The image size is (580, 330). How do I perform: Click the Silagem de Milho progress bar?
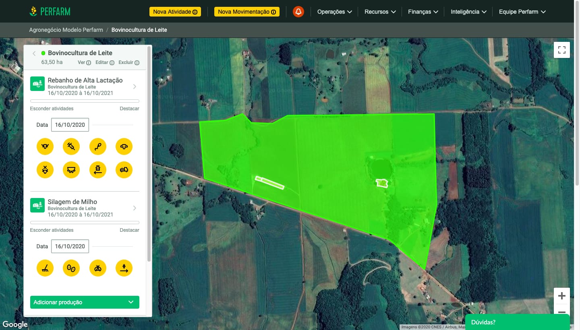pyautogui.click(x=85, y=223)
